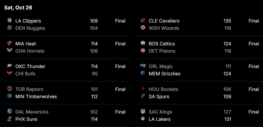
Task: Click Final status for Raptors-Timberwolves game
Action: (120, 89)
